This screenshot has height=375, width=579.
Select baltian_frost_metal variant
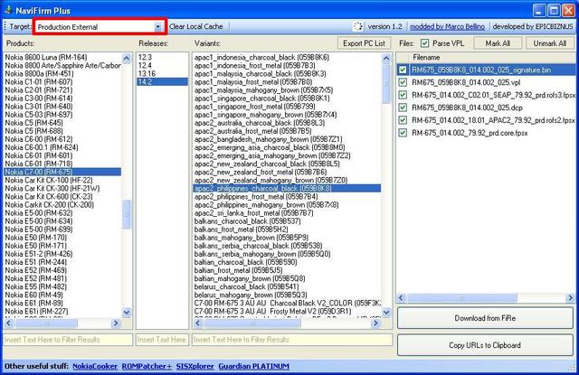coord(287,270)
